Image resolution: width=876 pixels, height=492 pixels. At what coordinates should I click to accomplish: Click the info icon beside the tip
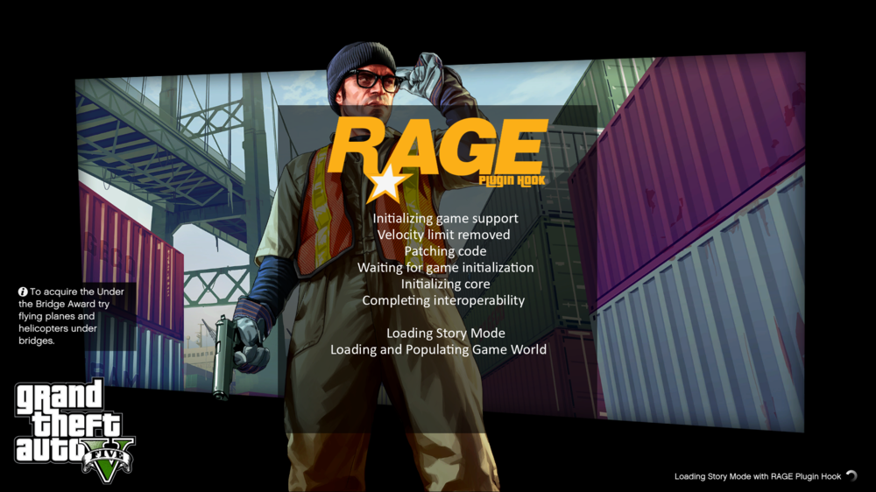23,292
